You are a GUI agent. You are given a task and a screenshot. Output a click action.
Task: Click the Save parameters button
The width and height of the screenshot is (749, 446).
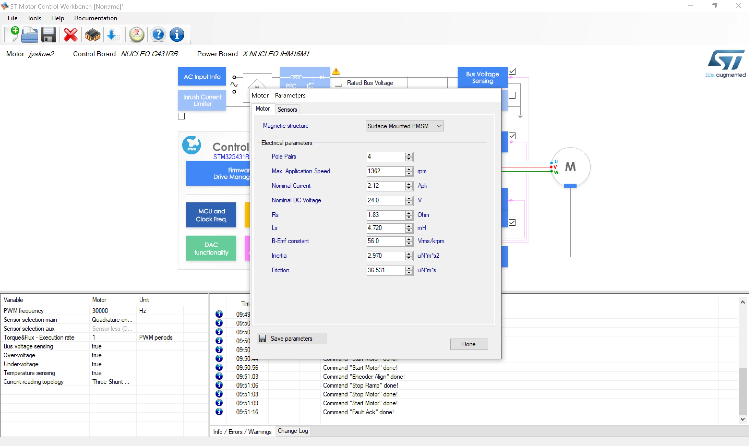[x=292, y=338]
